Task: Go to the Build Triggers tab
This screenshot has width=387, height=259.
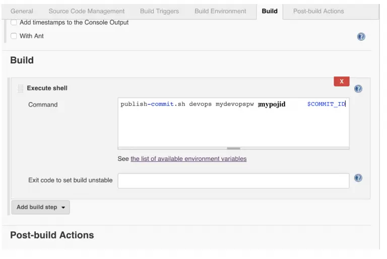Action: [159, 11]
